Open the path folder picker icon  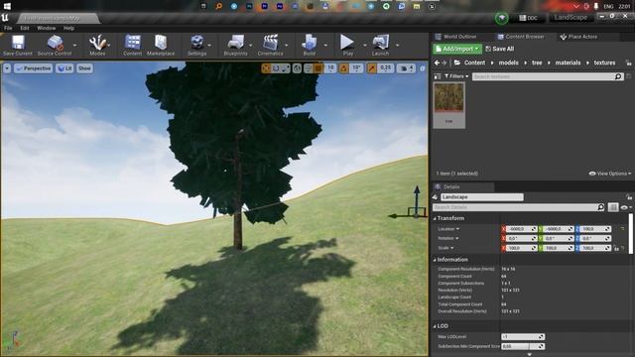tap(457, 62)
